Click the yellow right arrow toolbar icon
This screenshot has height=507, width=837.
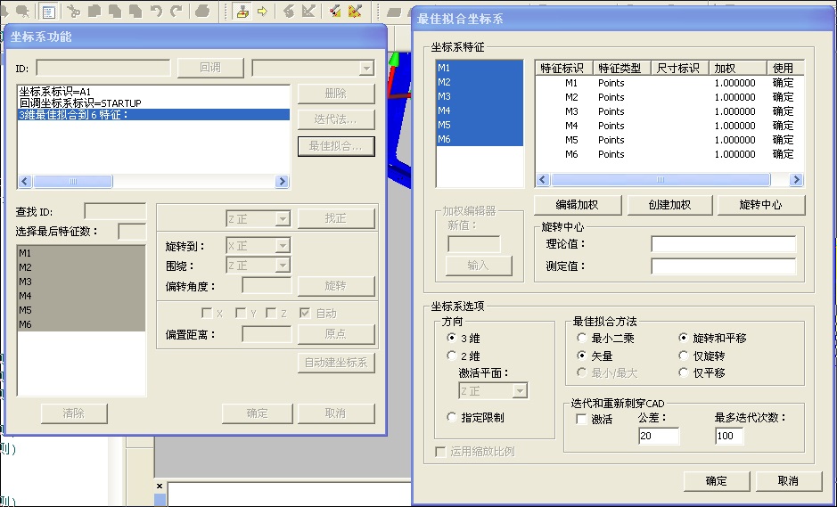pyautogui.click(x=262, y=12)
